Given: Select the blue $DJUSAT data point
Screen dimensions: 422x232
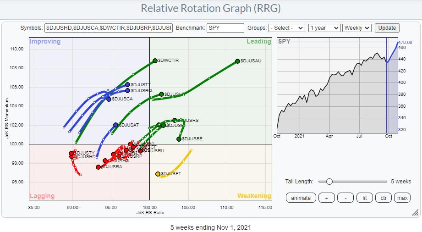Looking at the screenshot, I should point(115,125).
